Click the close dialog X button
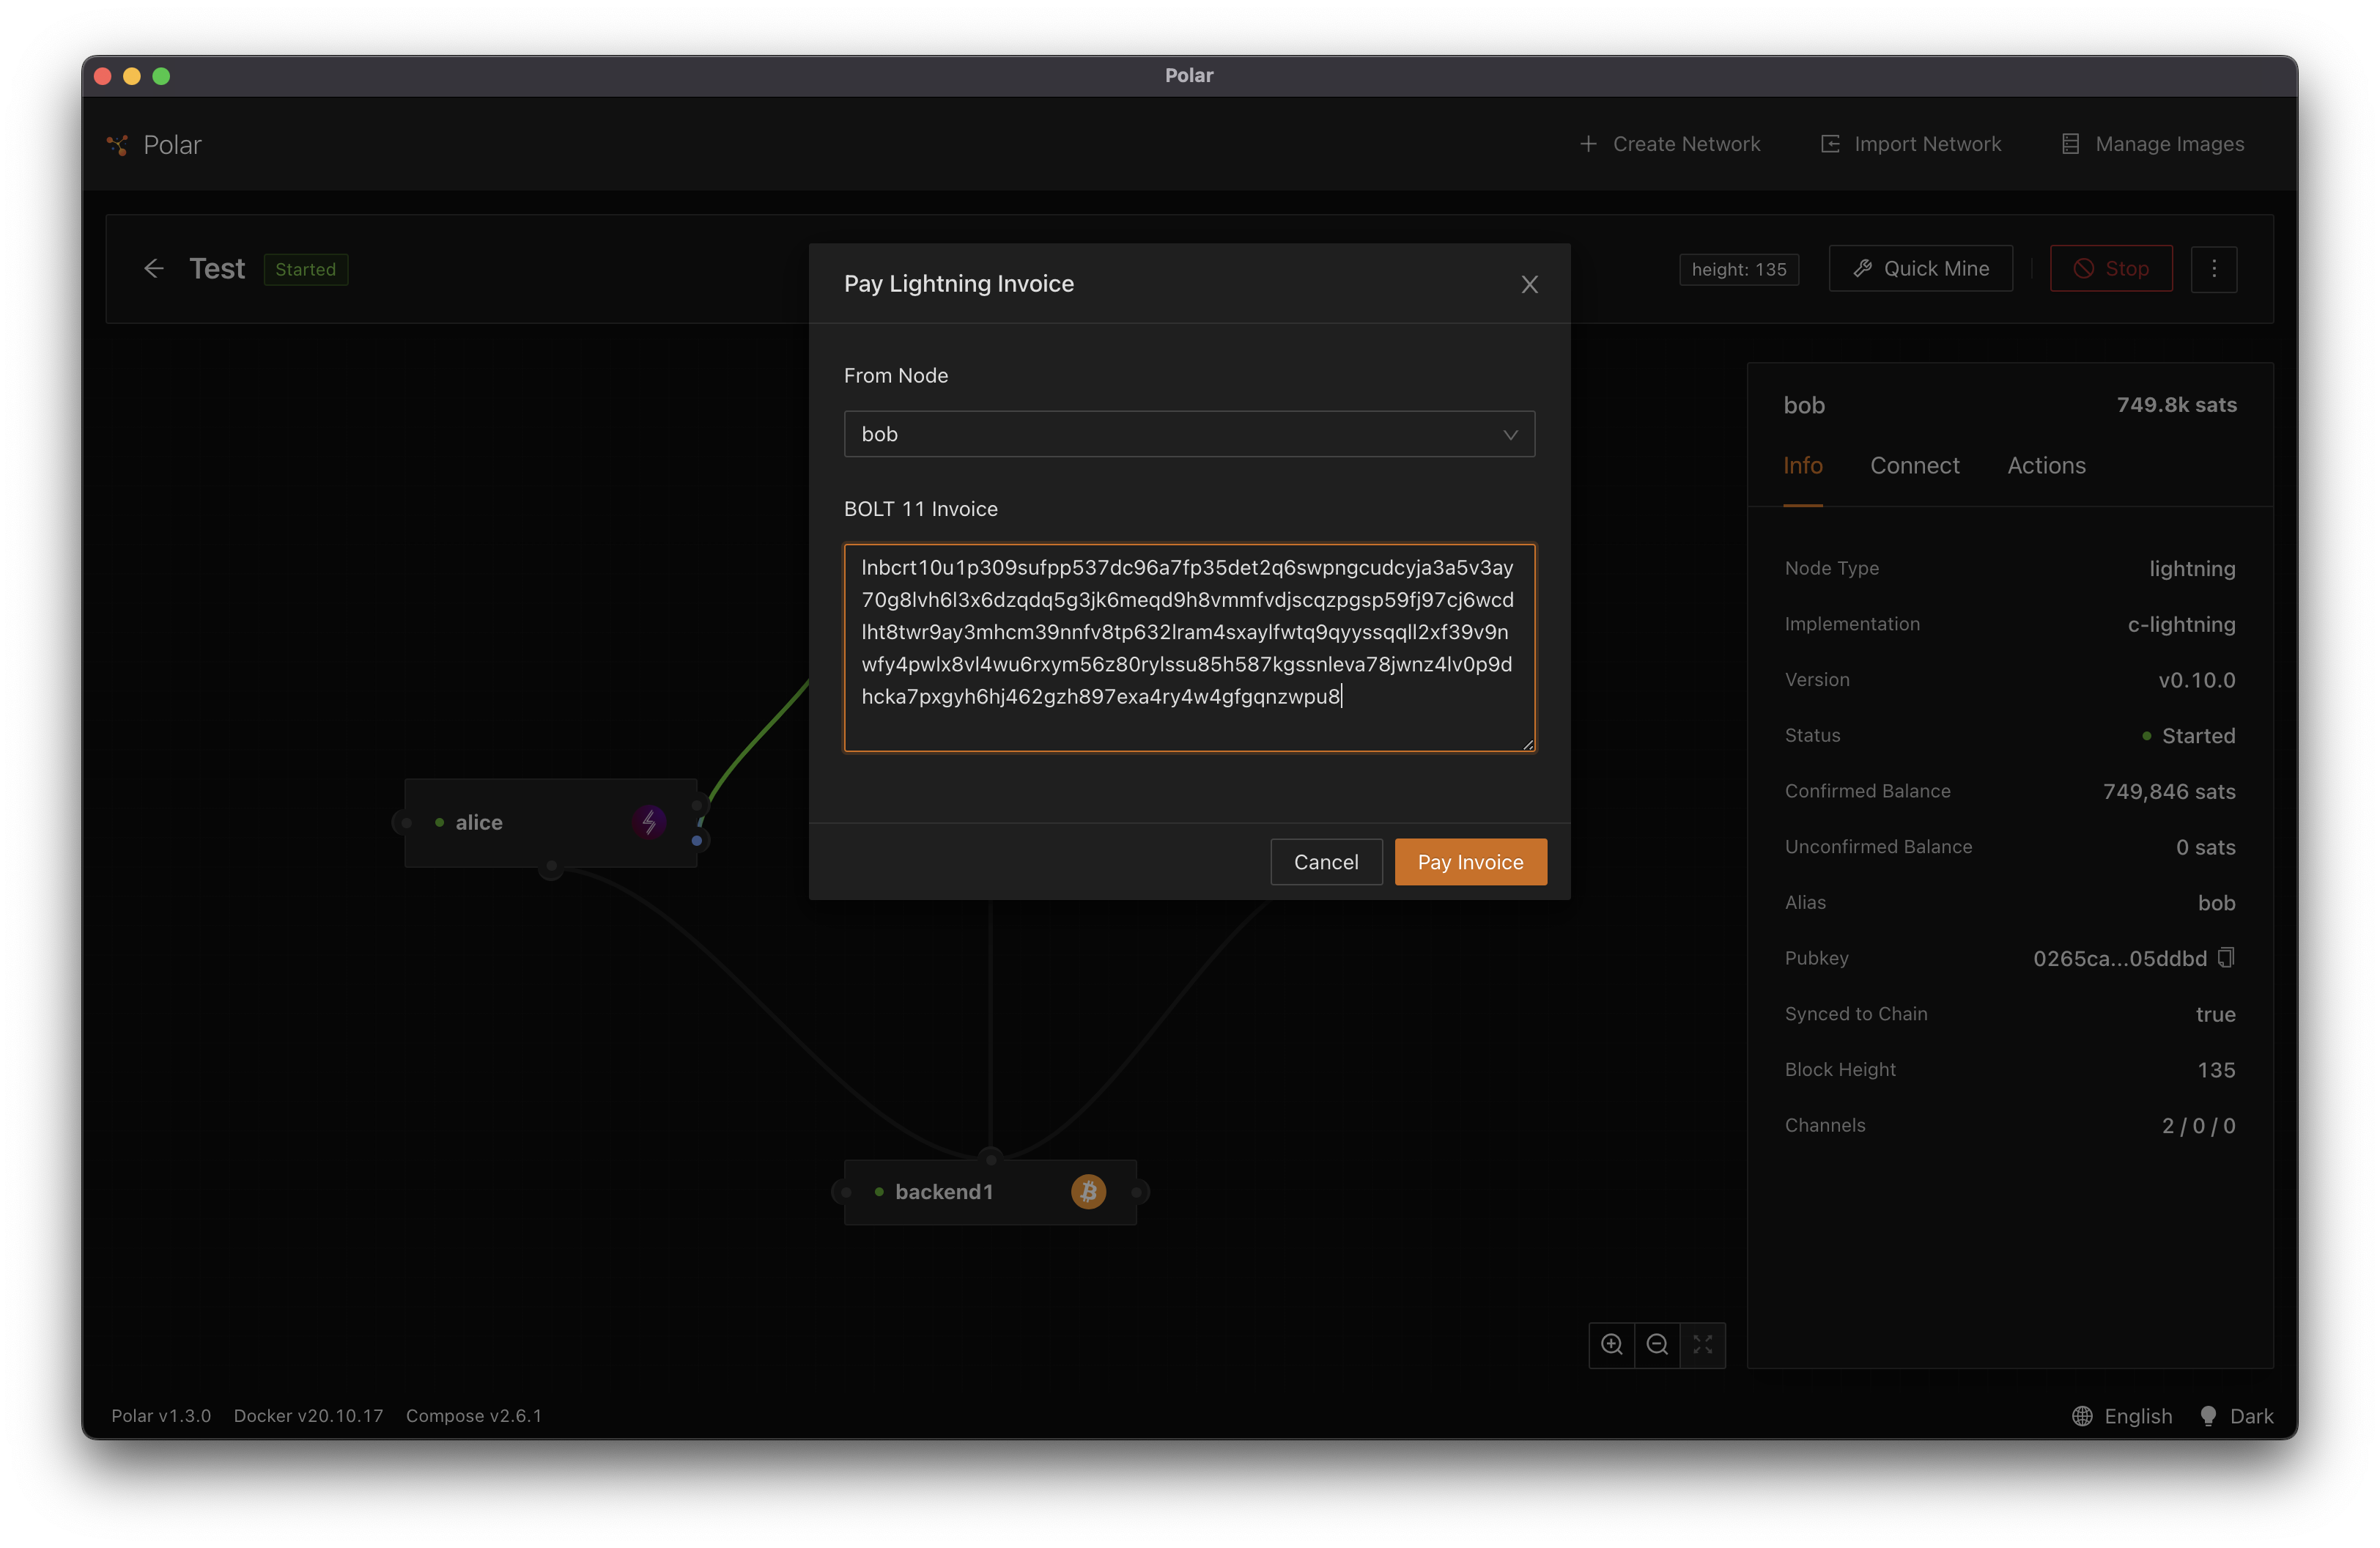 1530,284
